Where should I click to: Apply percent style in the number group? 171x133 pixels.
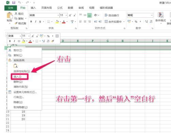click(136, 21)
